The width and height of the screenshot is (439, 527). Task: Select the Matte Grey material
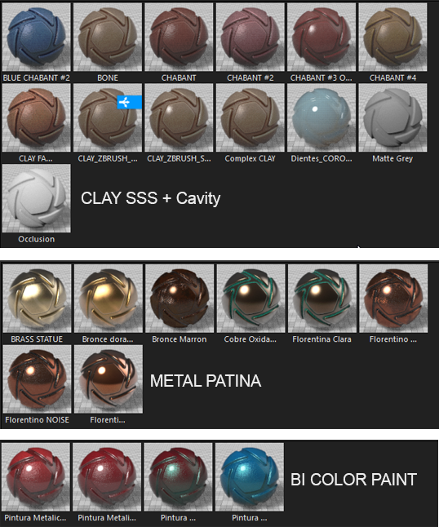click(392, 117)
